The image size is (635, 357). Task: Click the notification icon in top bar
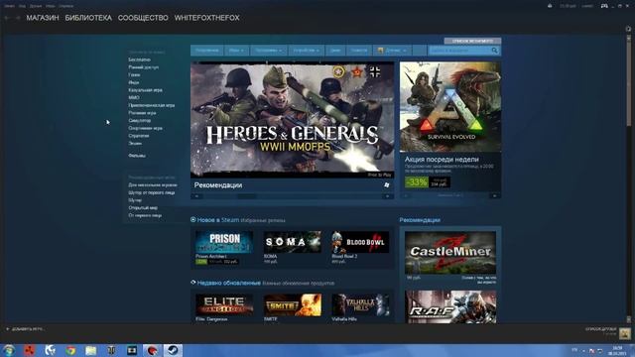pos(550,6)
